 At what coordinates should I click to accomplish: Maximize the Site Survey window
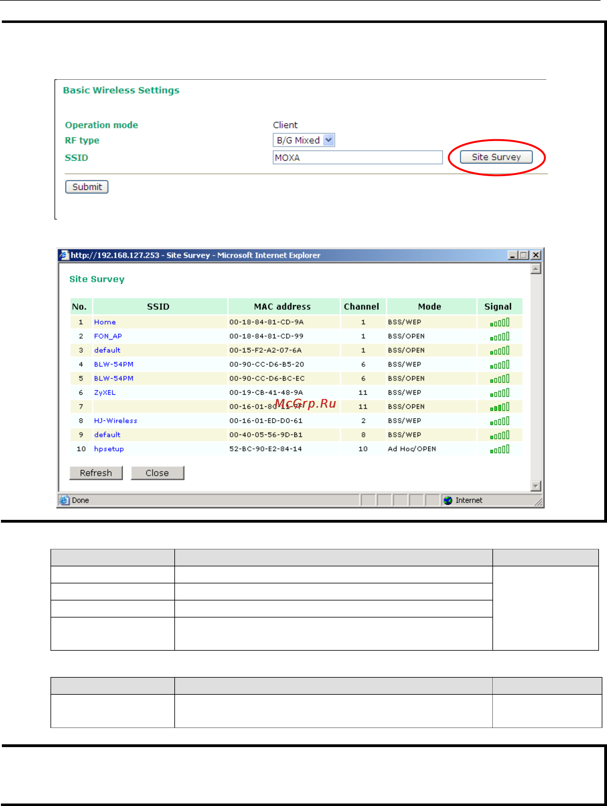coord(524,255)
